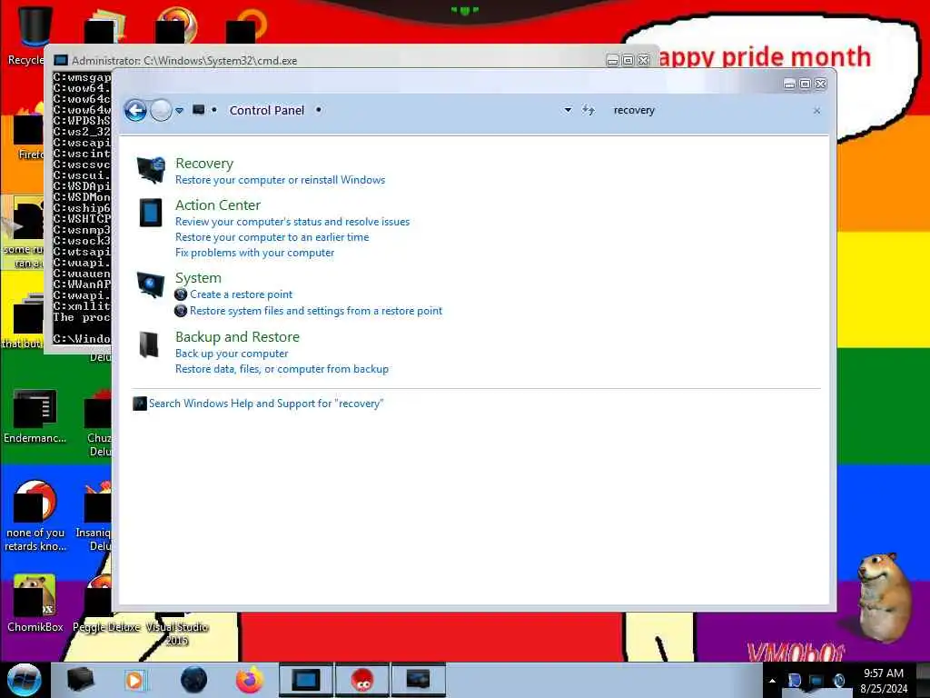
Task: Open the Action Center heading
Action: (x=218, y=204)
